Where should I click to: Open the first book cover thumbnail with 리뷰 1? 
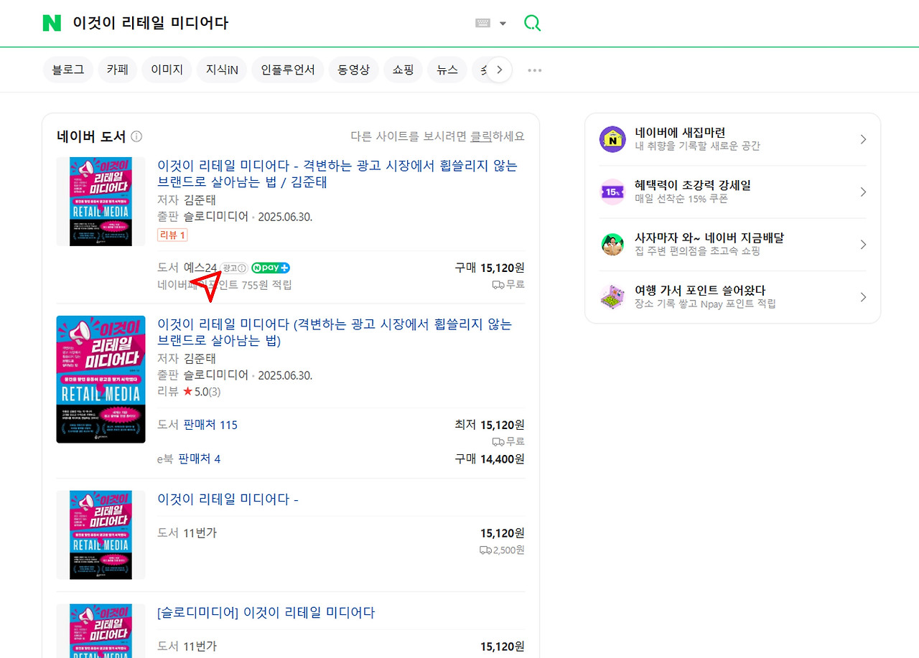(101, 202)
